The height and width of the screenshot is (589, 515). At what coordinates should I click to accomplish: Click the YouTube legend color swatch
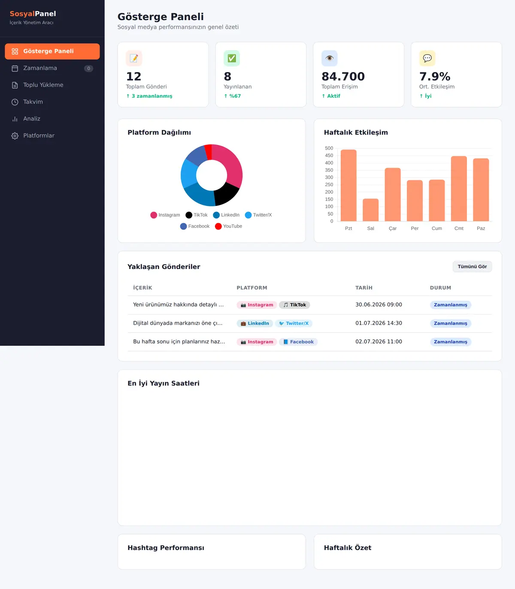218,226
